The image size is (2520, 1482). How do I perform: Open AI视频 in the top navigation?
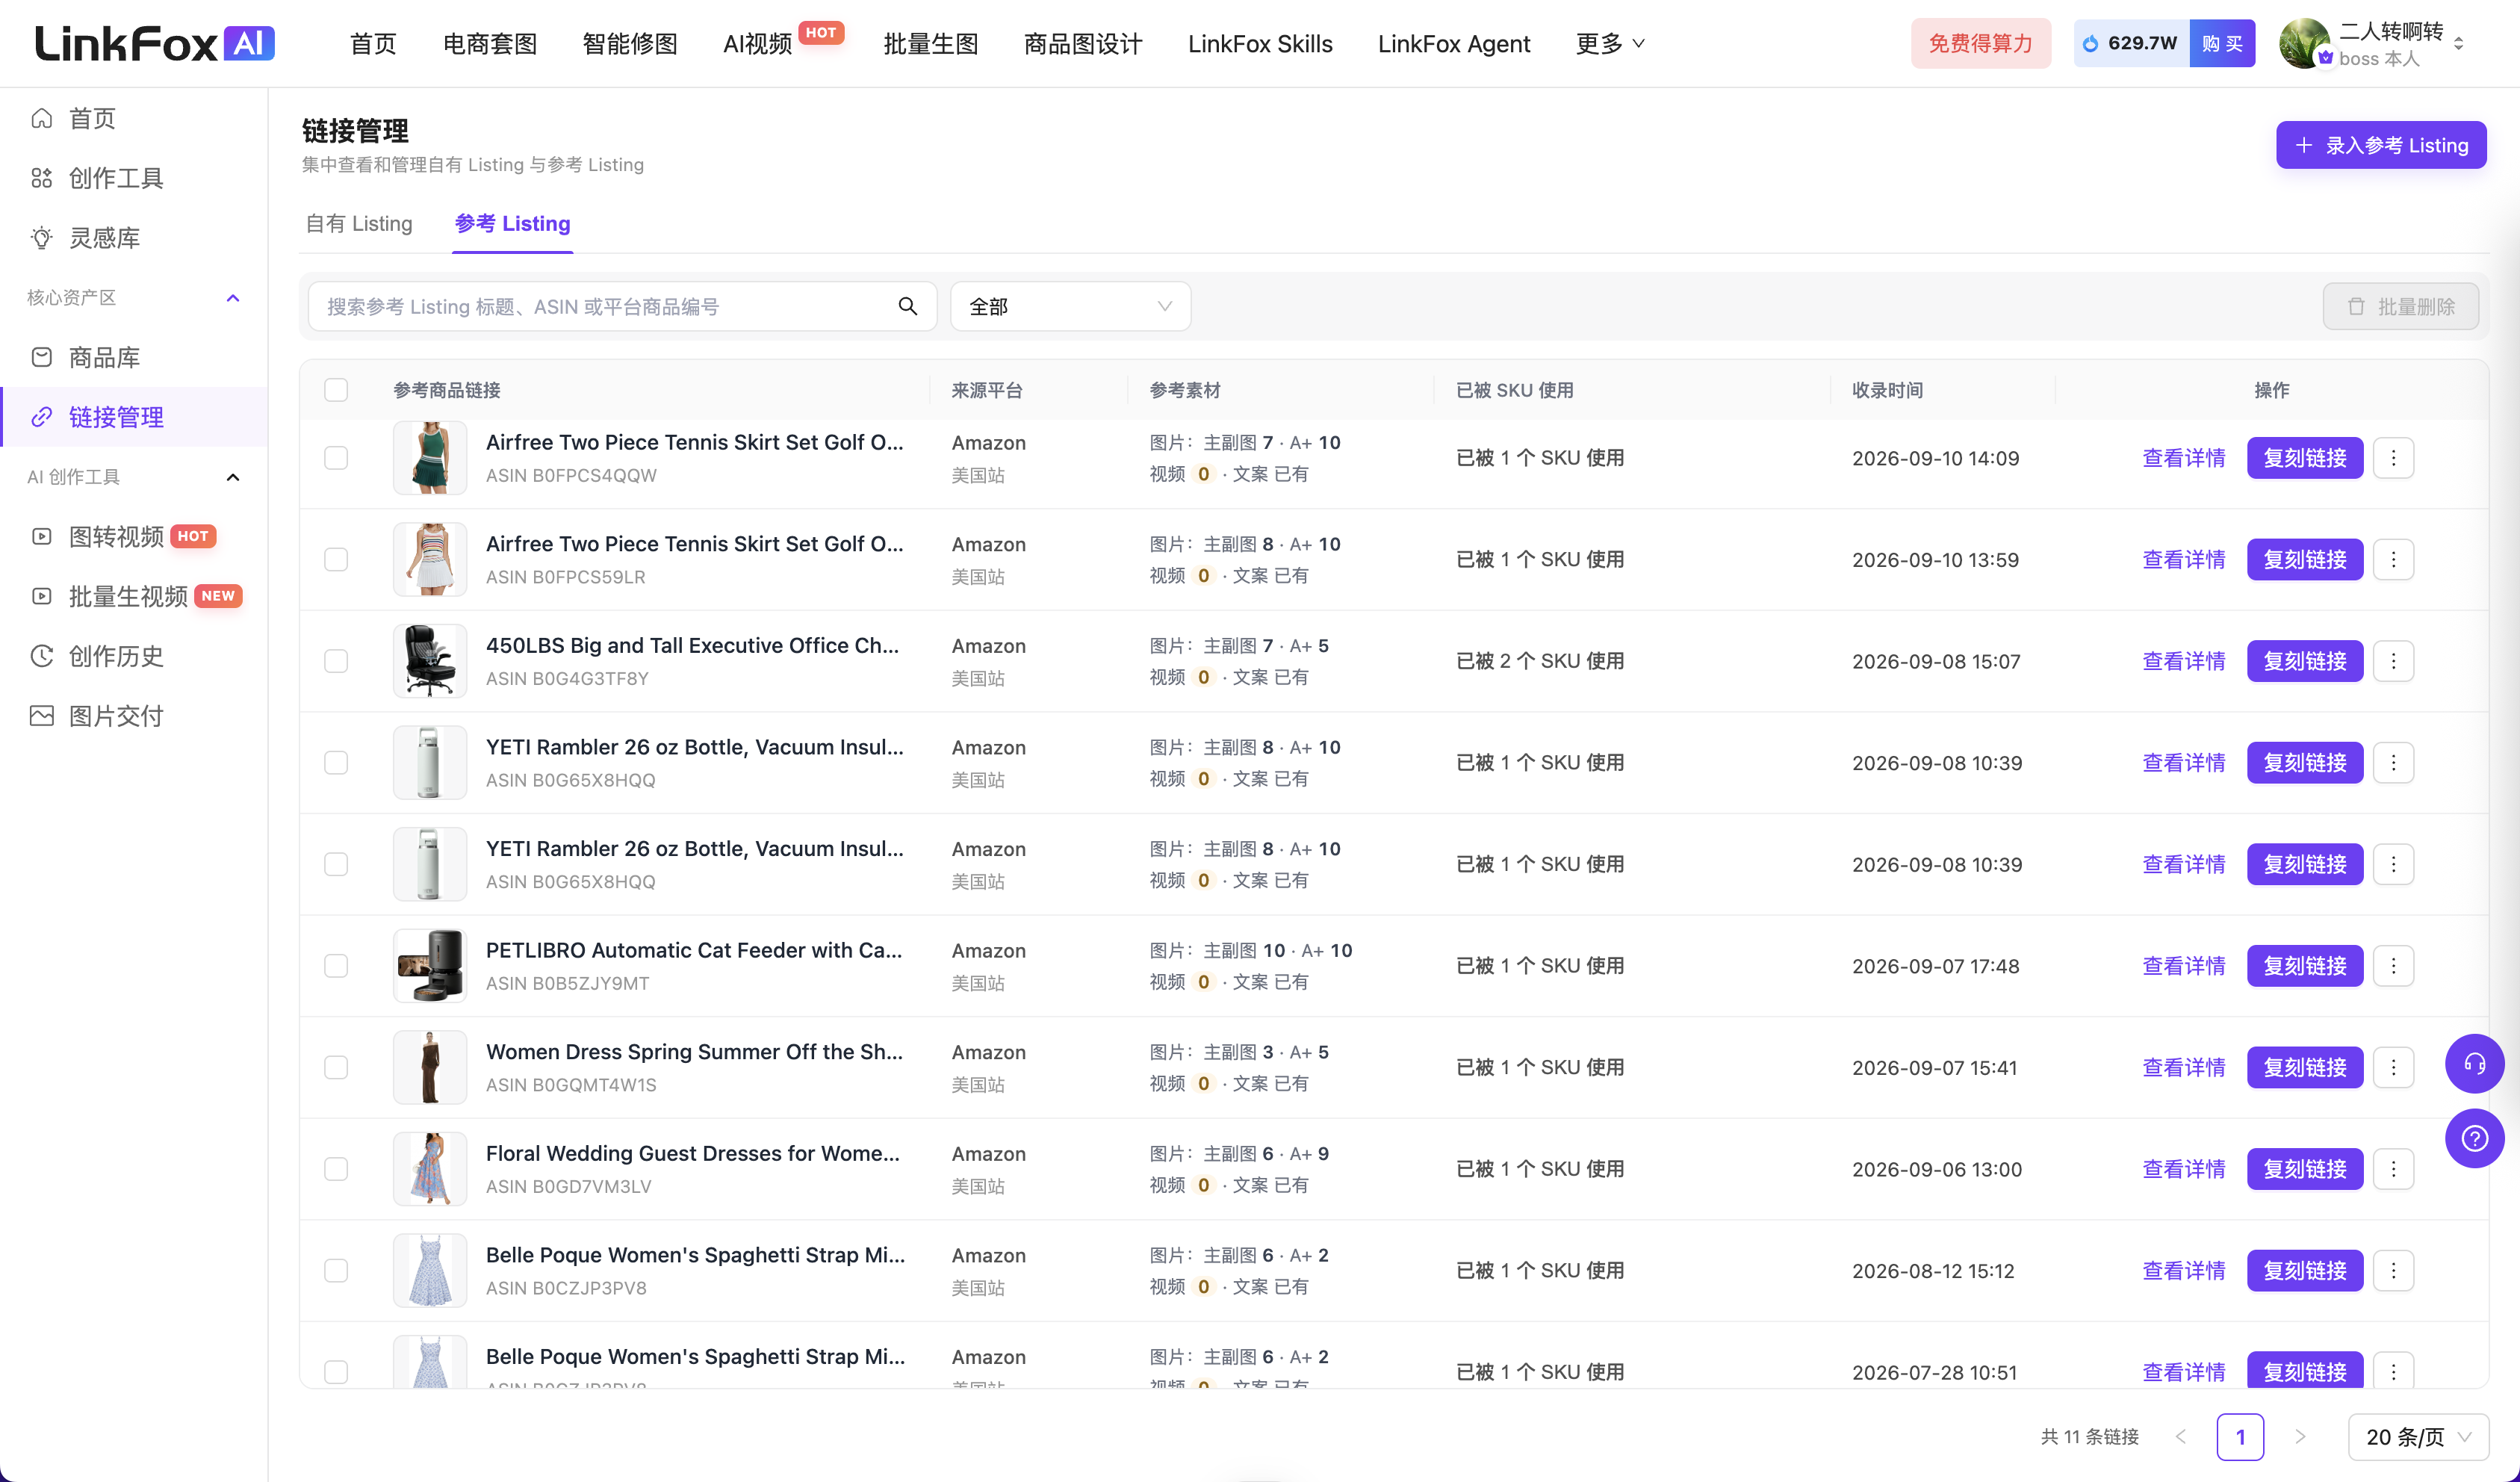[x=757, y=43]
